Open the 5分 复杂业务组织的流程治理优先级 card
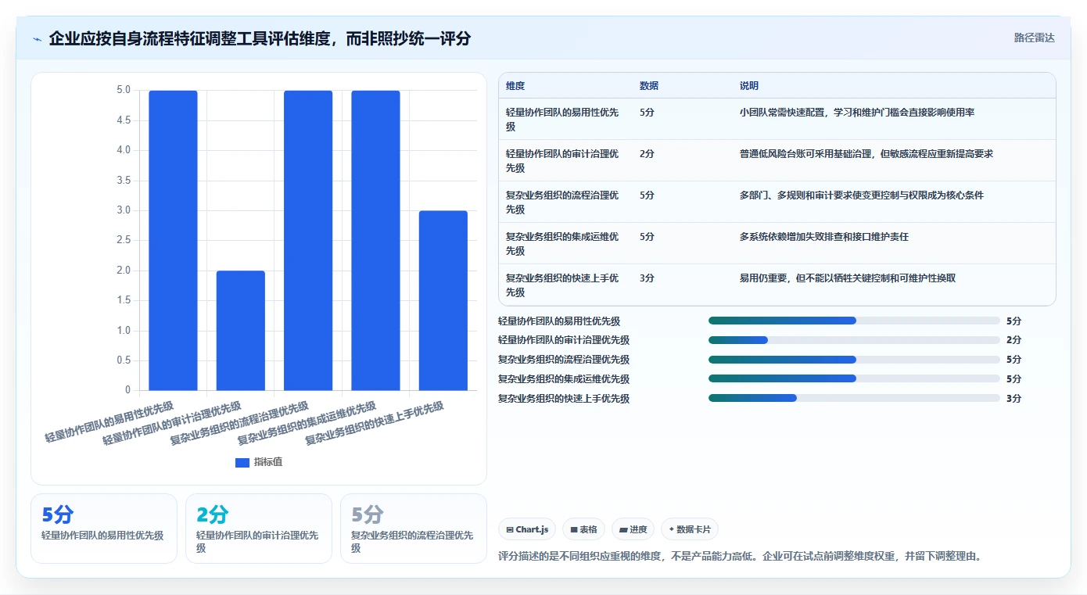The image size is (1087, 595). [x=414, y=529]
